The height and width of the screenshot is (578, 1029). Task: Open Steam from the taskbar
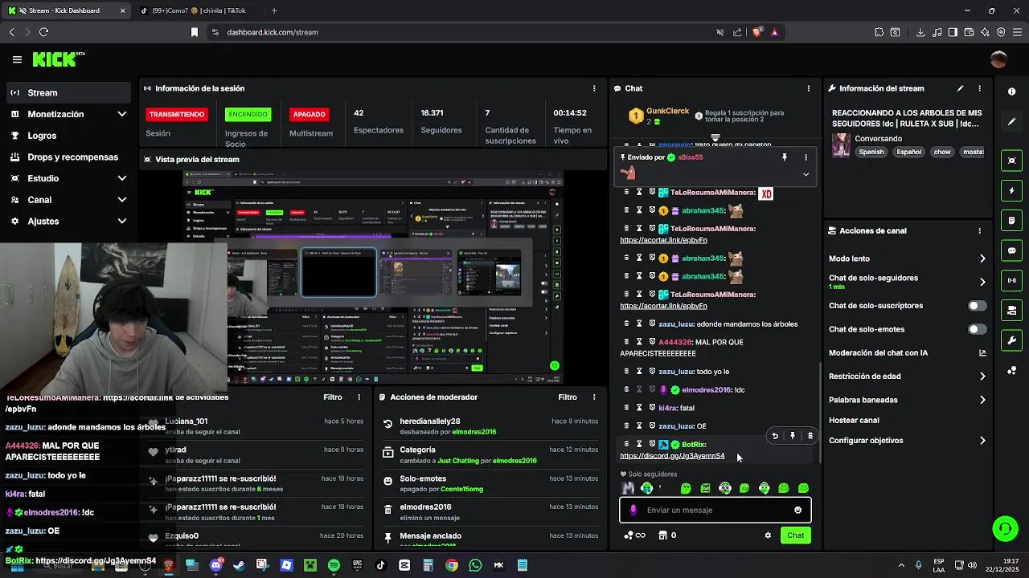coord(239,565)
